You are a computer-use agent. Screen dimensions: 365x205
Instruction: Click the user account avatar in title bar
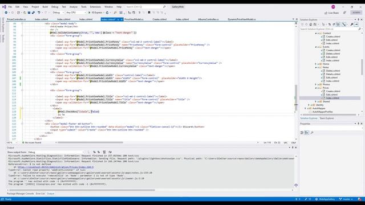[333, 7]
